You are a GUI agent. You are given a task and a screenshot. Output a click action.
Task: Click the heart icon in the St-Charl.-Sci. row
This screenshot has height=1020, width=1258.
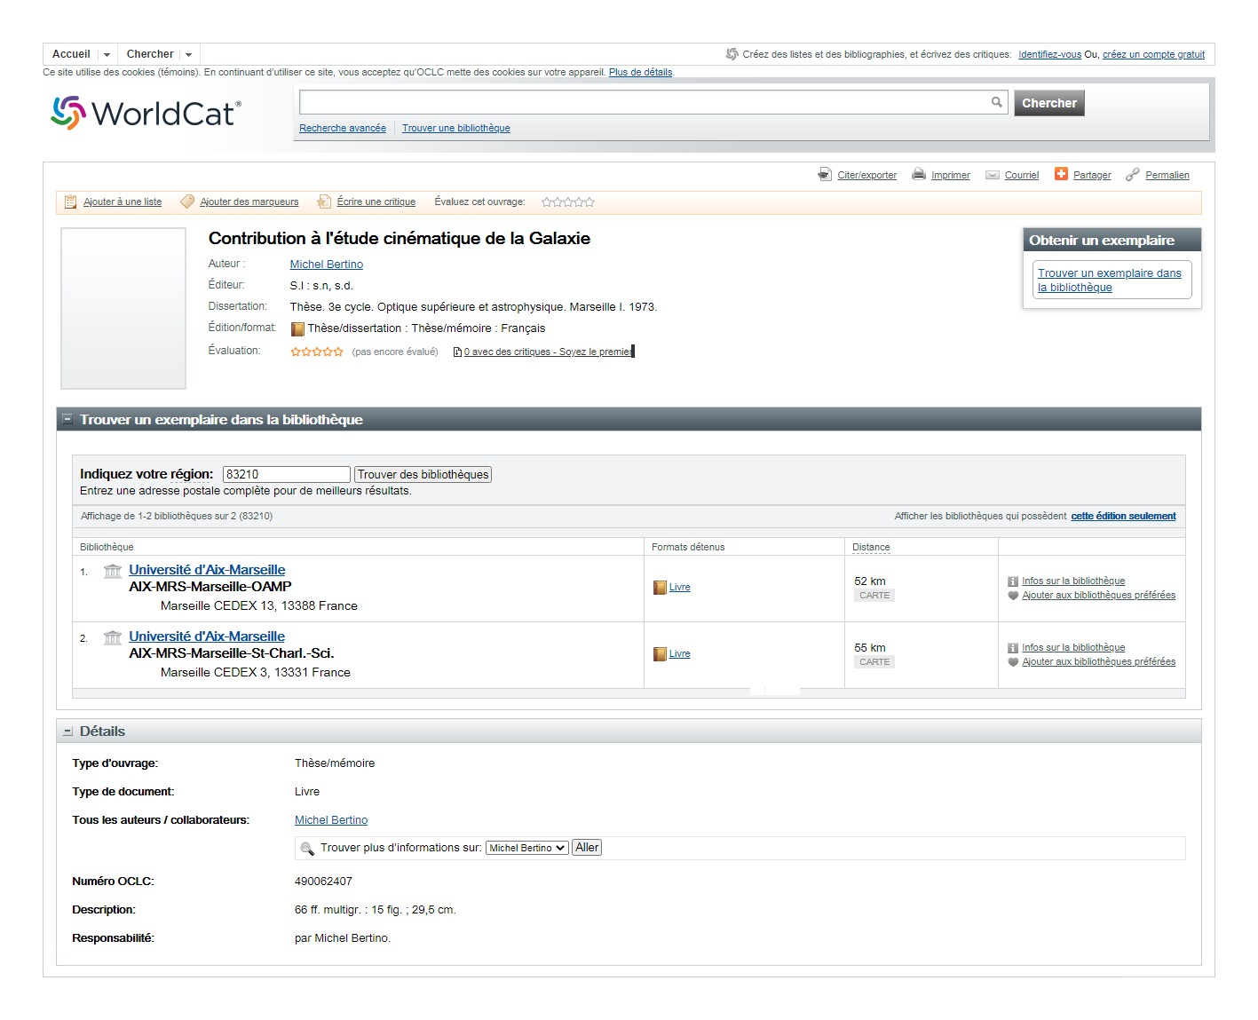click(1013, 662)
